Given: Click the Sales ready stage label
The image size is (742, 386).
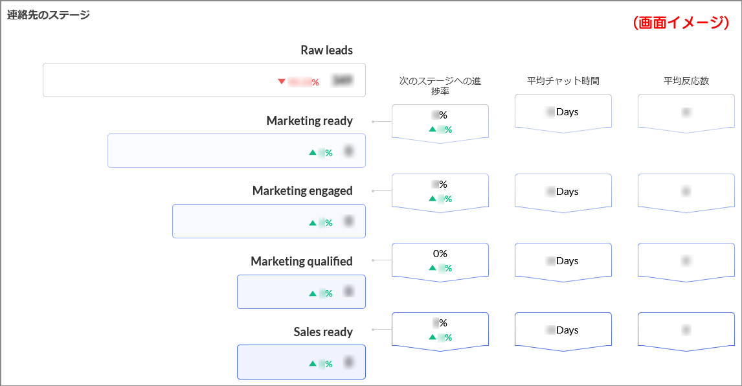Looking at the screenshot, I should tap(323, 332).
